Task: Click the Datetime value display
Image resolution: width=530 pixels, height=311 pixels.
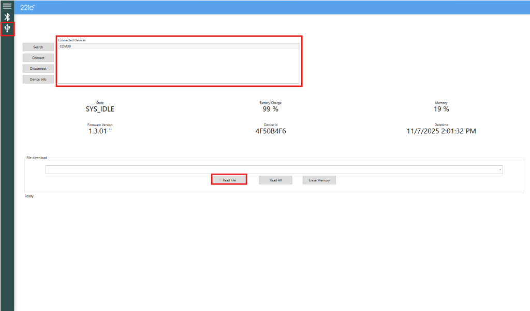Action: [441, 131]
